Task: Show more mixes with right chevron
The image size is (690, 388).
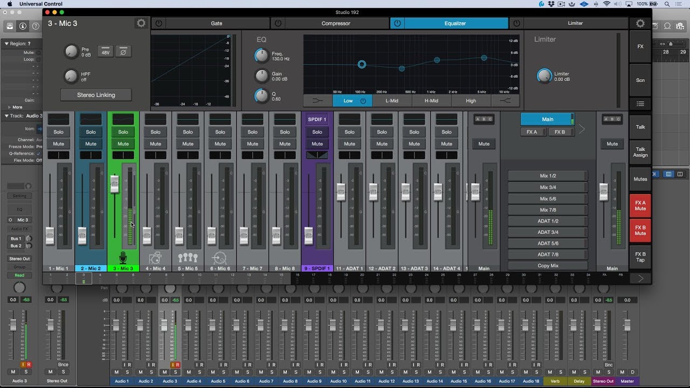Action: click(x=582, y=129)
